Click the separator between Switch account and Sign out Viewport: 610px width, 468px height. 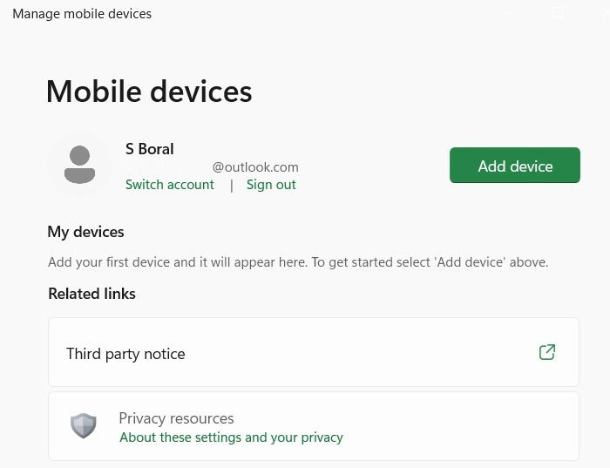232,185
